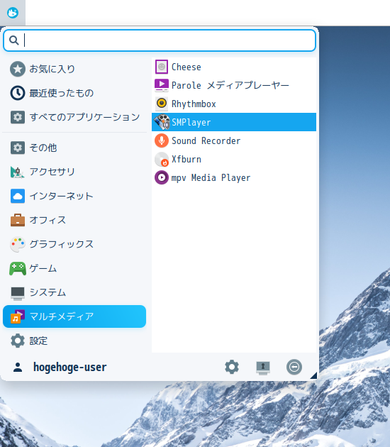Open Parole メディアプレーヤー
This screenshot has width=390, height=447.
click(x=234, y=85)
